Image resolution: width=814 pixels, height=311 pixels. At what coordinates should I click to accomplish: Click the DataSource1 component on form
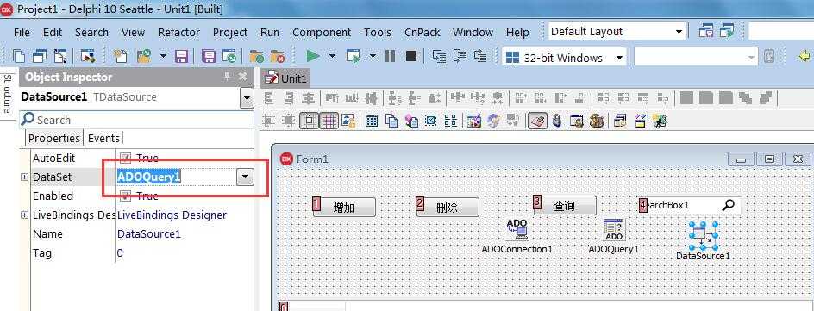click(x=704, y=236)
